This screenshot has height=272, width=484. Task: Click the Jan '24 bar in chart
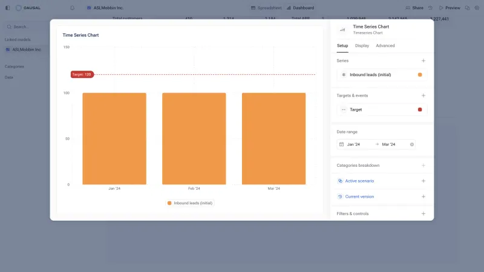(114, 138)
